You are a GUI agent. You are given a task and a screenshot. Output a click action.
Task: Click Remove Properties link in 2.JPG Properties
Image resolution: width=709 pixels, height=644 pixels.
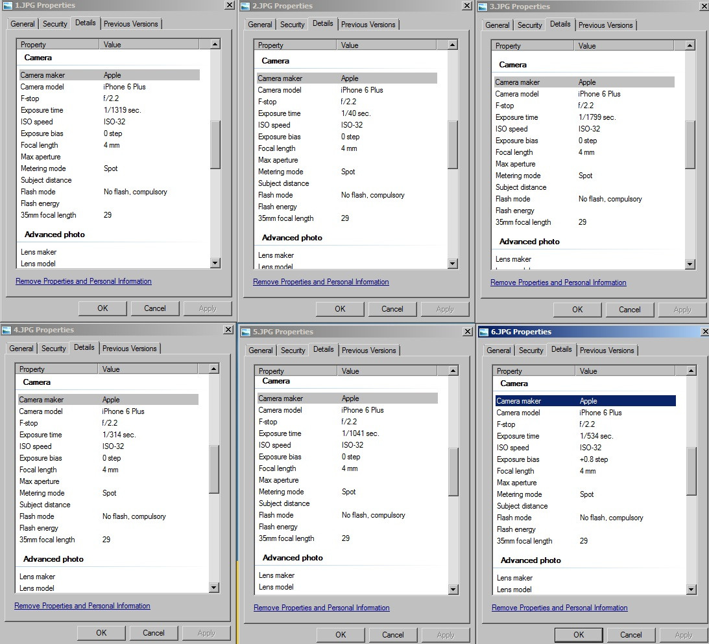pyautogui.click(x=321, y=282)
